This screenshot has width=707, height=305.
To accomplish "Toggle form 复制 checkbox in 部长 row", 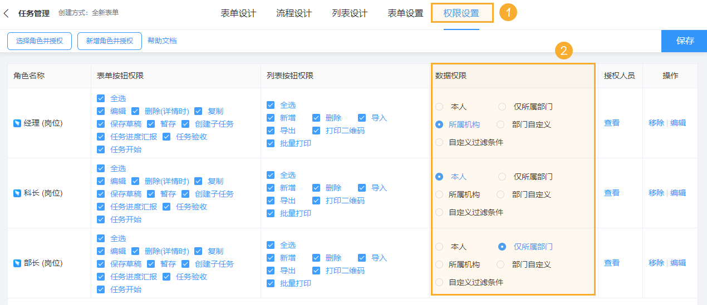I will [x=199, y=251].
